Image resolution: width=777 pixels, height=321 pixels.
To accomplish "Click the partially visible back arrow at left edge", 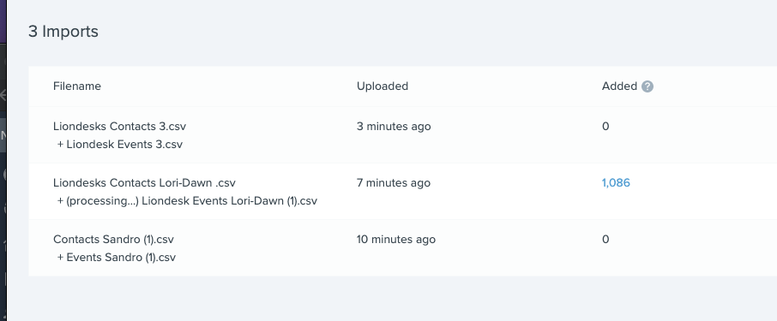I will pyautogui.click(x=3, y=94).
